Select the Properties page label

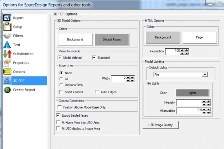(21, 63)
